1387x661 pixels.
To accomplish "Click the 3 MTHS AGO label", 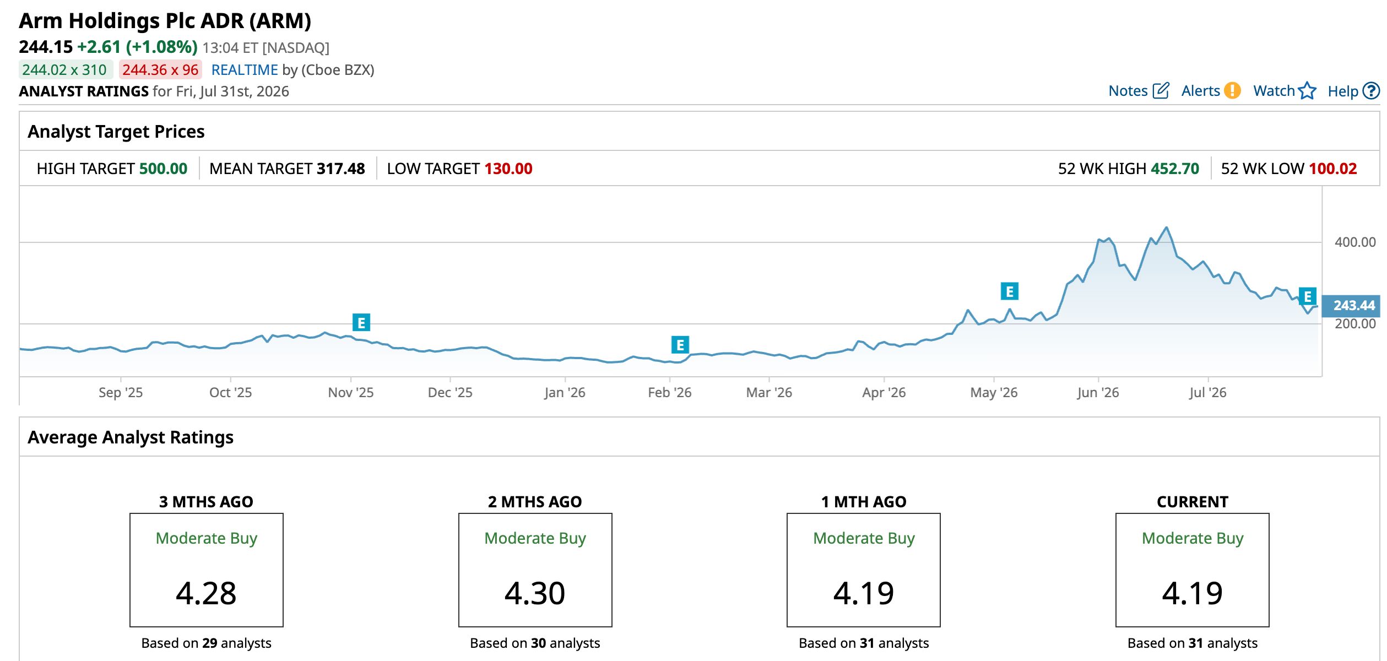I will pos(206,502).
